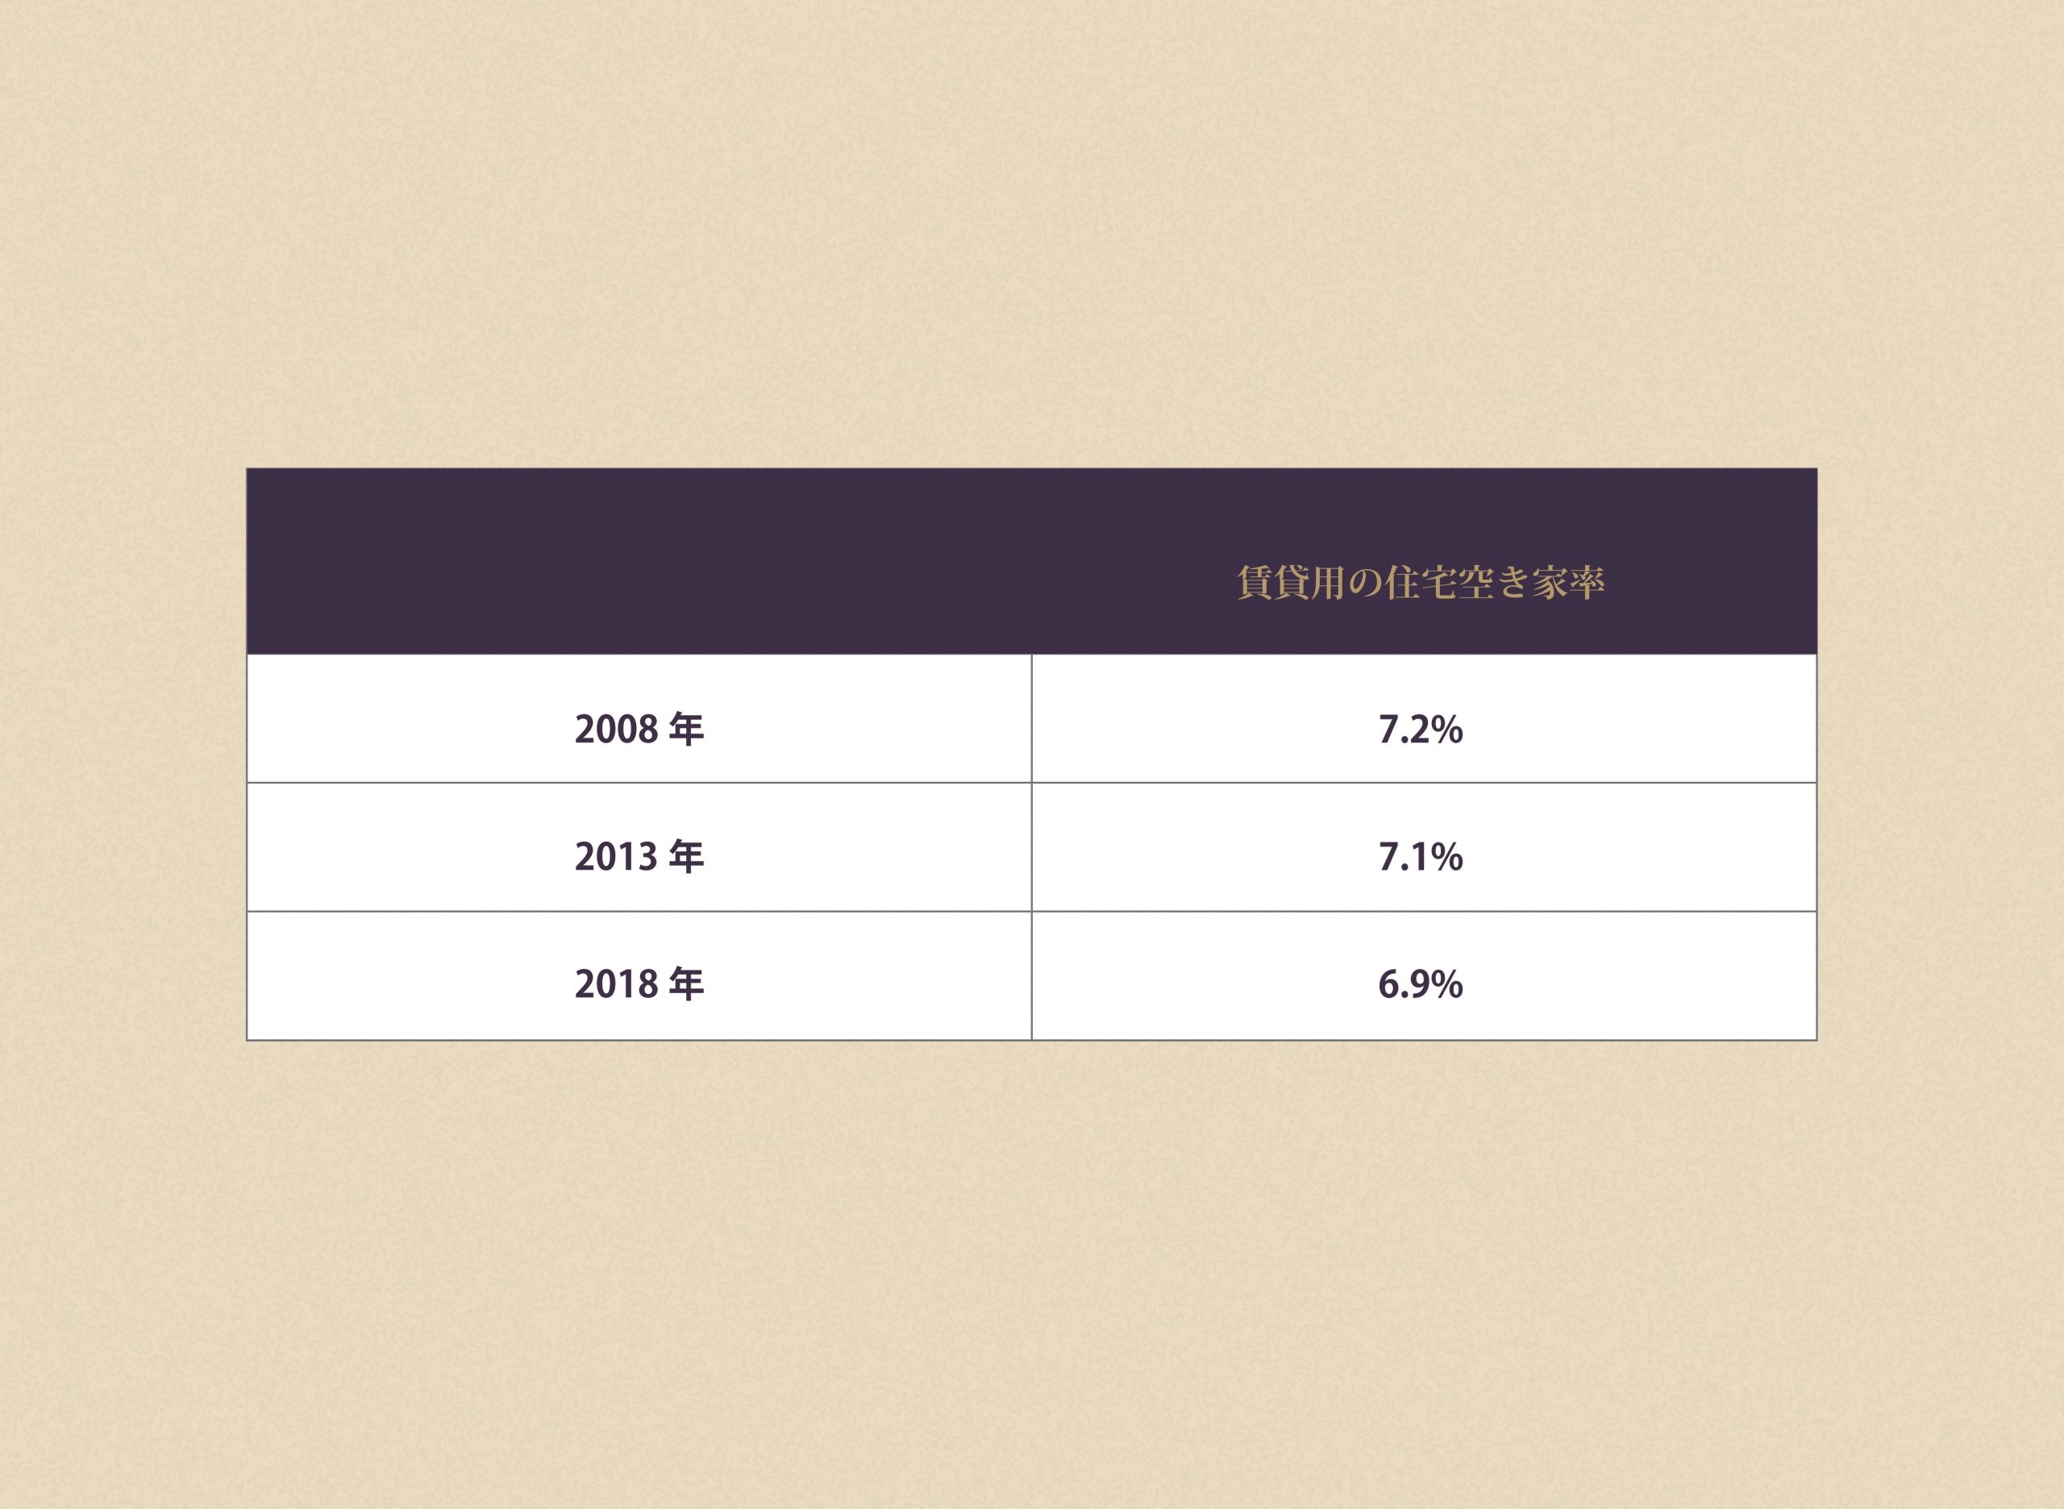Select the number 2008 in first row
This screenshot has width=2064, height=1509.
point(616,730)
